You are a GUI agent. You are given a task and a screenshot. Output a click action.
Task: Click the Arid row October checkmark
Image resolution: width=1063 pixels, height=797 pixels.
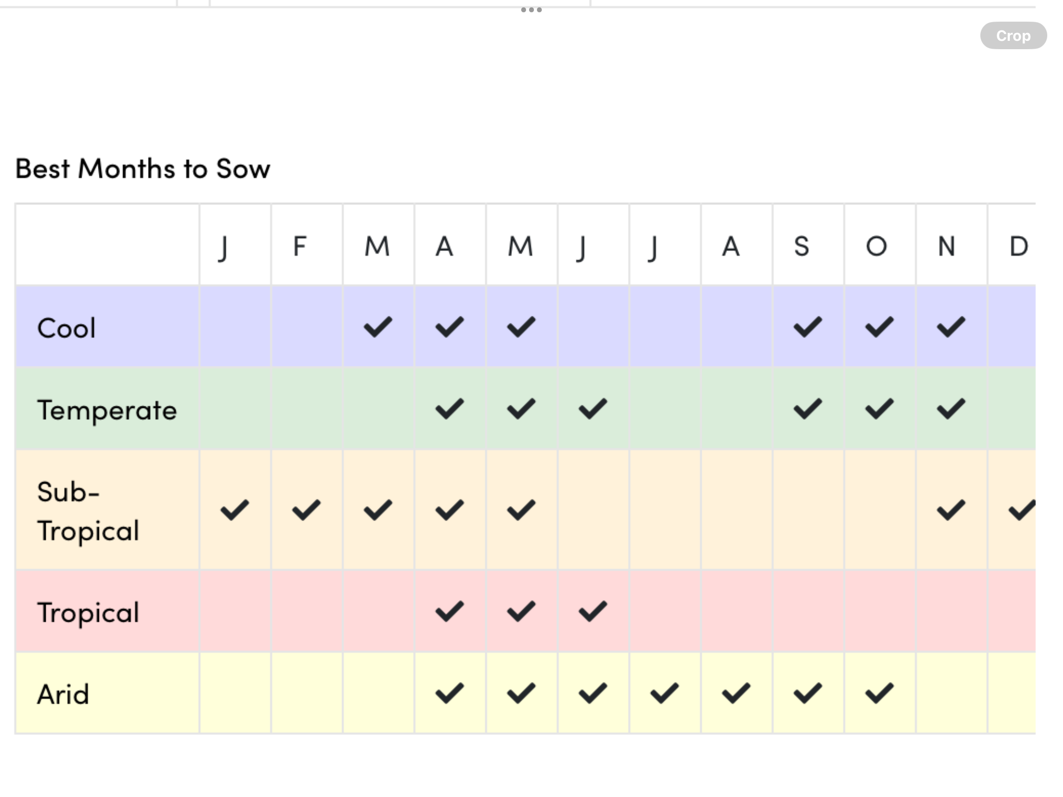pyautogui.click(x=879, y=693)
